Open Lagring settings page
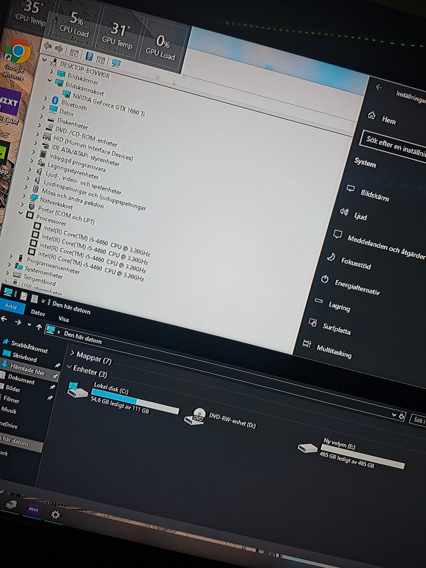 tap(332, 304)
